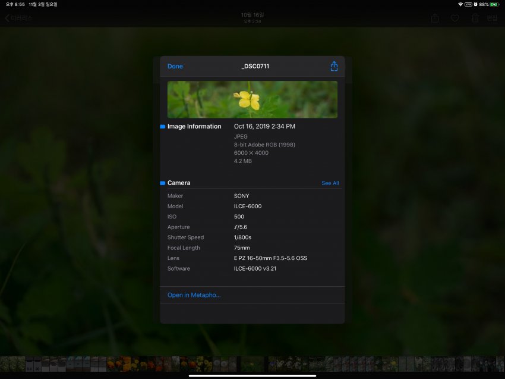Image resolution: width=505 pixels, height=379 pixels.
Task: Select the Oct 16, 2019 2:34 PM date
Action: [264, 127]
